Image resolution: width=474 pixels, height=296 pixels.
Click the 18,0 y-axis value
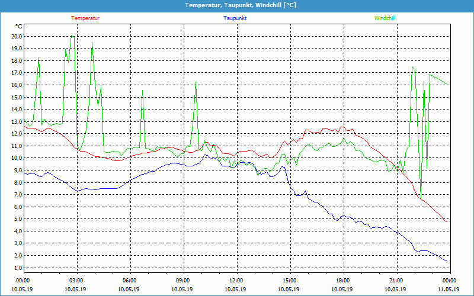click(17, 61)
